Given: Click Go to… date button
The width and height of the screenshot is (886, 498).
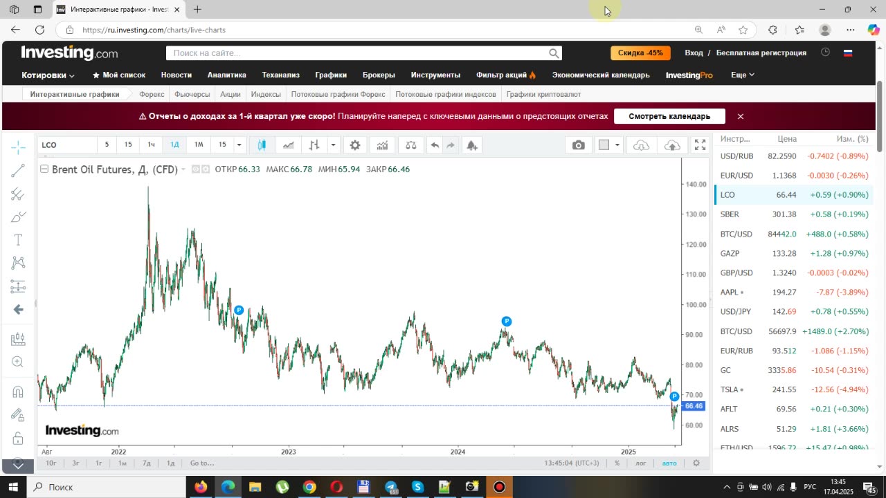Looking at the screenshot, I should pyautogui.click(x=202, y=463).
